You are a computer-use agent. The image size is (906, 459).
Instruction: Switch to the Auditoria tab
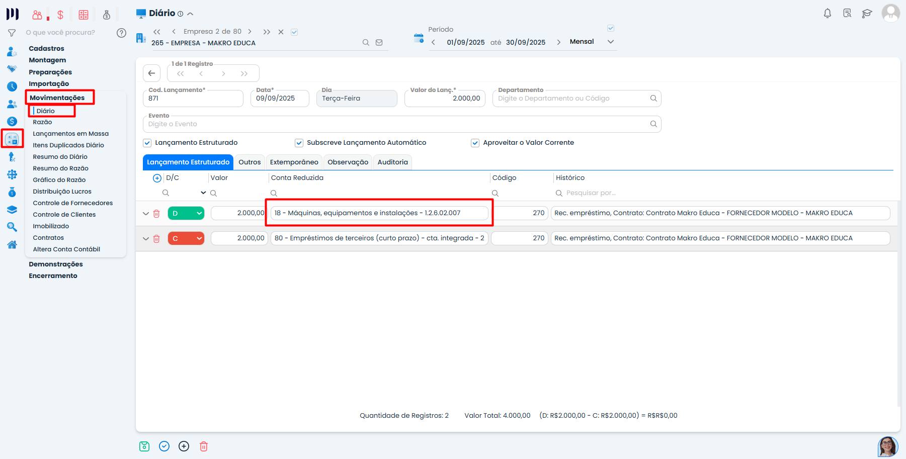(392, 162)
